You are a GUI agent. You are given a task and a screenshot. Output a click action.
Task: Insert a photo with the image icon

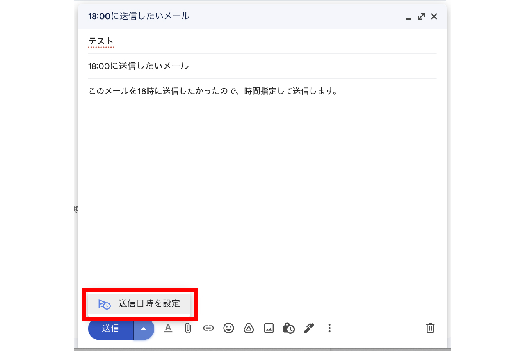pyautogui.click(x=269, y=328)
